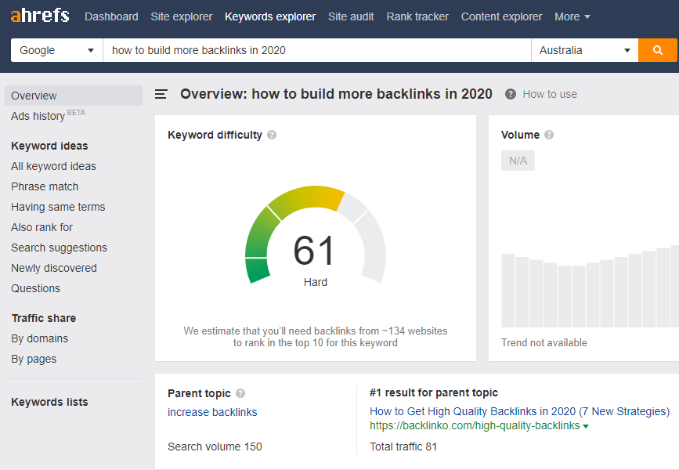Expand the More menu in top navigation
Image resolution: width=679 pixels, height=470 pixels.
tap(572, 16)
